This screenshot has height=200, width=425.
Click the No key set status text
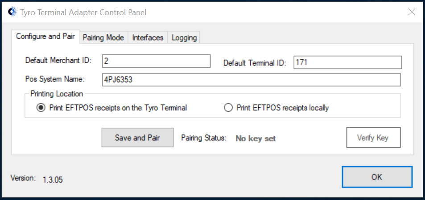pos(256,139)
